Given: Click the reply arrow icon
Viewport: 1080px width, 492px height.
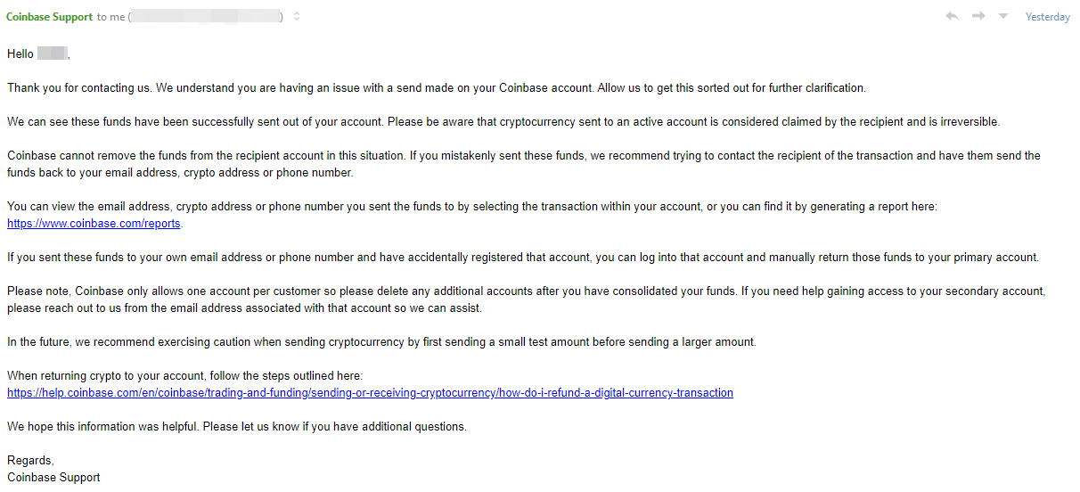Looking at the screenshot, I should [x=953, y=17].
